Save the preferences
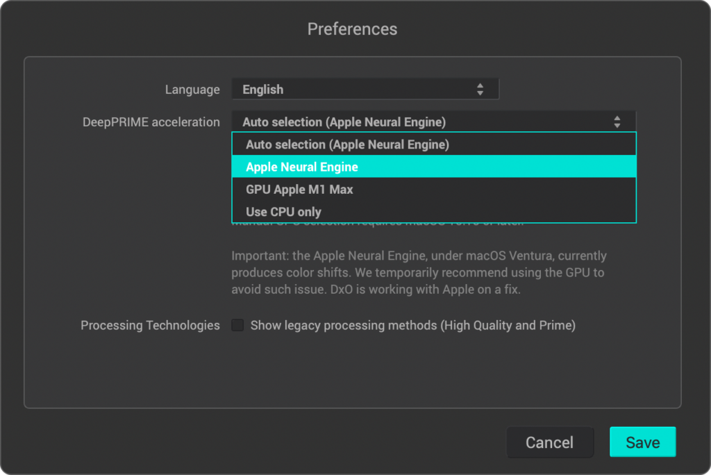 [x=642, y=442]
